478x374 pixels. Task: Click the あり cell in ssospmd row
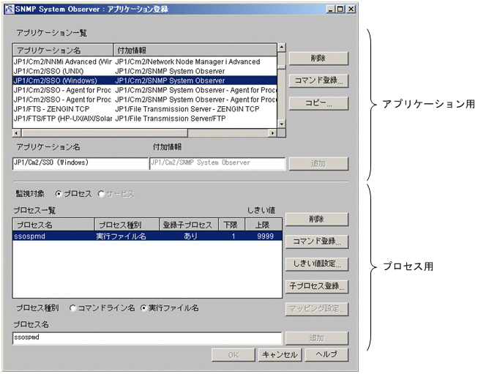tap(190, 236)
